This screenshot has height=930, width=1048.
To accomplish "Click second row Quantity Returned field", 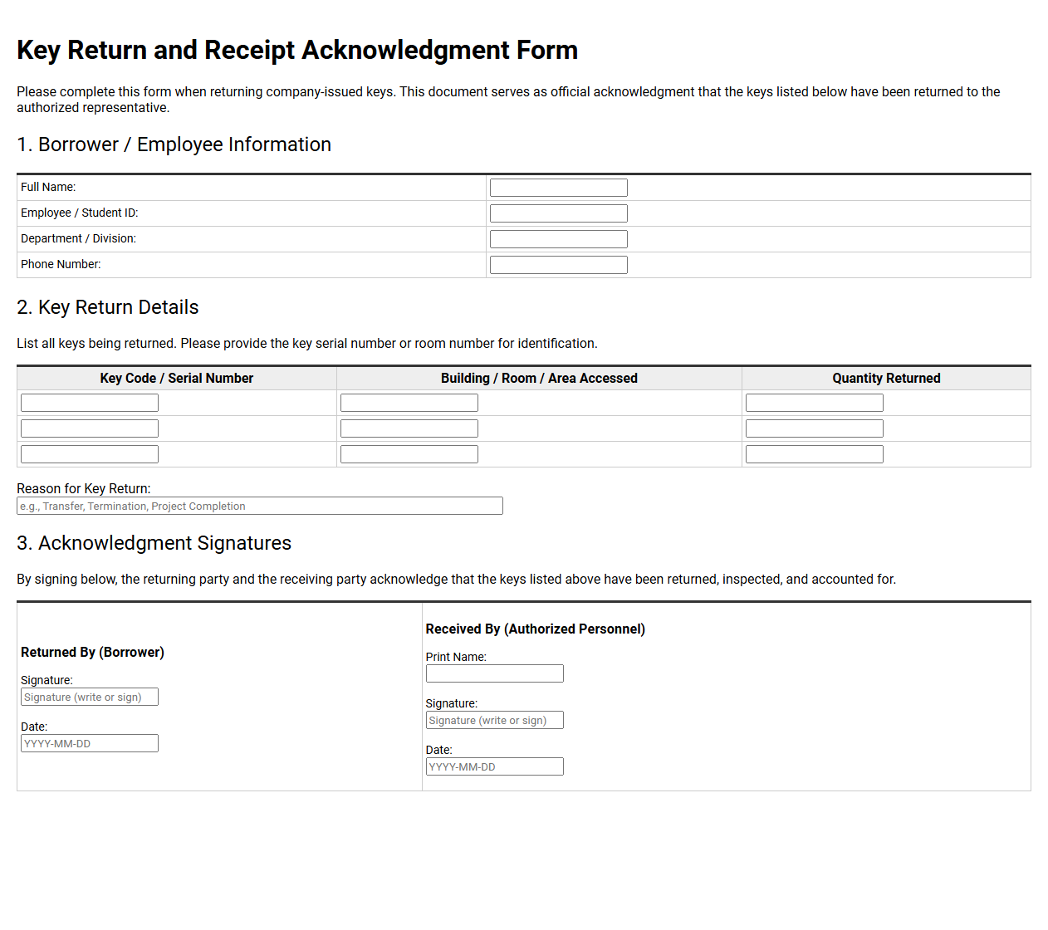I will point(815,428).
